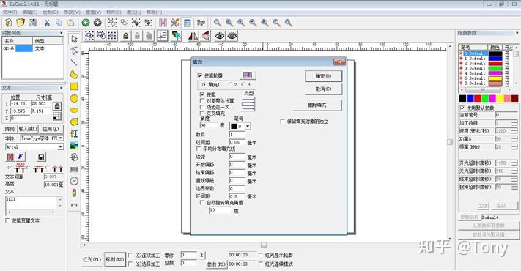This screenshot has height=271, width=521.
Task: Toggle 保留填充对象的独立 checkbox
Action: coord(282,122)
